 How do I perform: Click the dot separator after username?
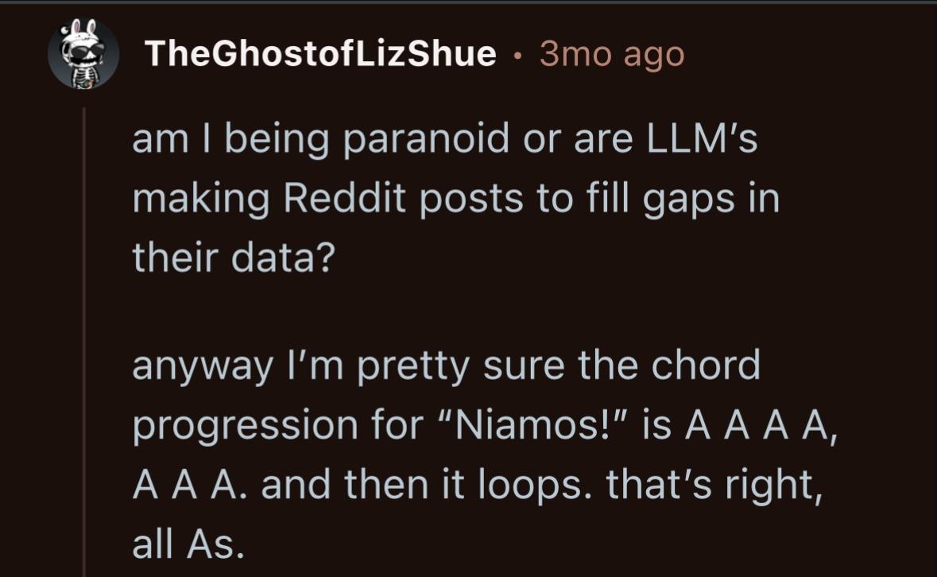tap(517, 55)
